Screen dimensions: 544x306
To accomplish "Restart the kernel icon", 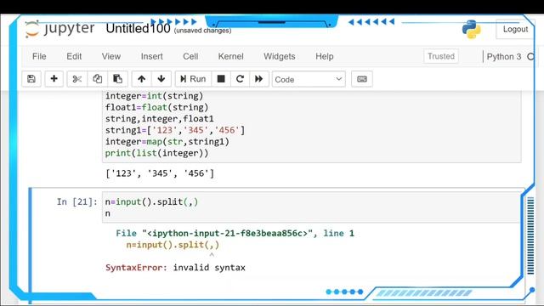I will (240, 79).
